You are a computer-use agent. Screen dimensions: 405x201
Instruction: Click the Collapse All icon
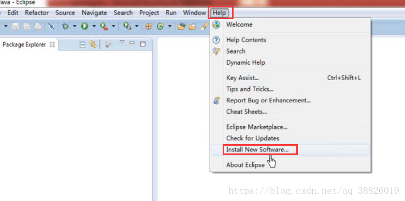click(82, 45)
